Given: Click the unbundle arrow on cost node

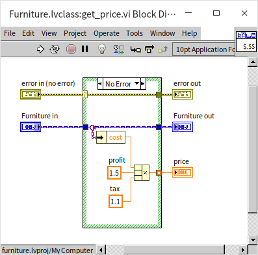Looking at the screenshot, I should pyautogui.click(x=101, y=137).
